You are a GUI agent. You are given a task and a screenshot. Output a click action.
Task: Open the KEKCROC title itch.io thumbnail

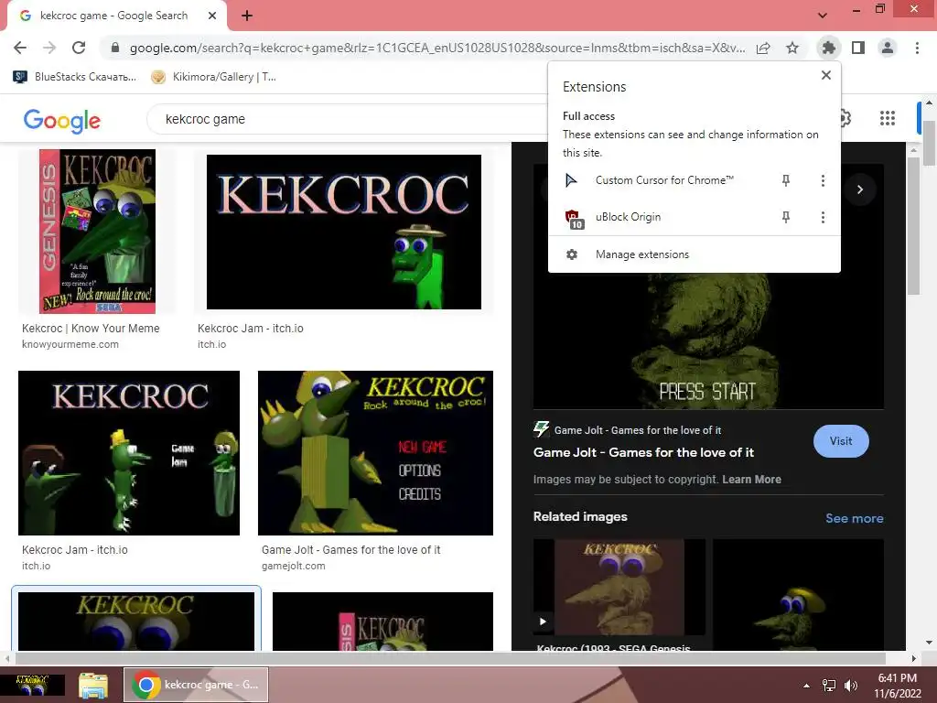click(344, 232)
